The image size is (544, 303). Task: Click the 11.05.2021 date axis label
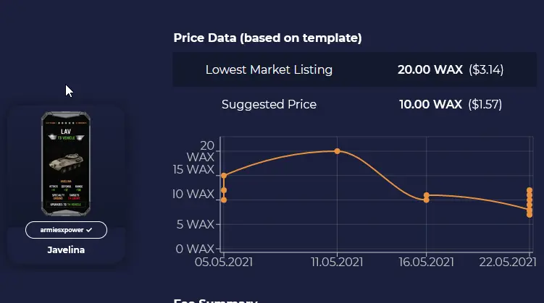tap(337, 262)
